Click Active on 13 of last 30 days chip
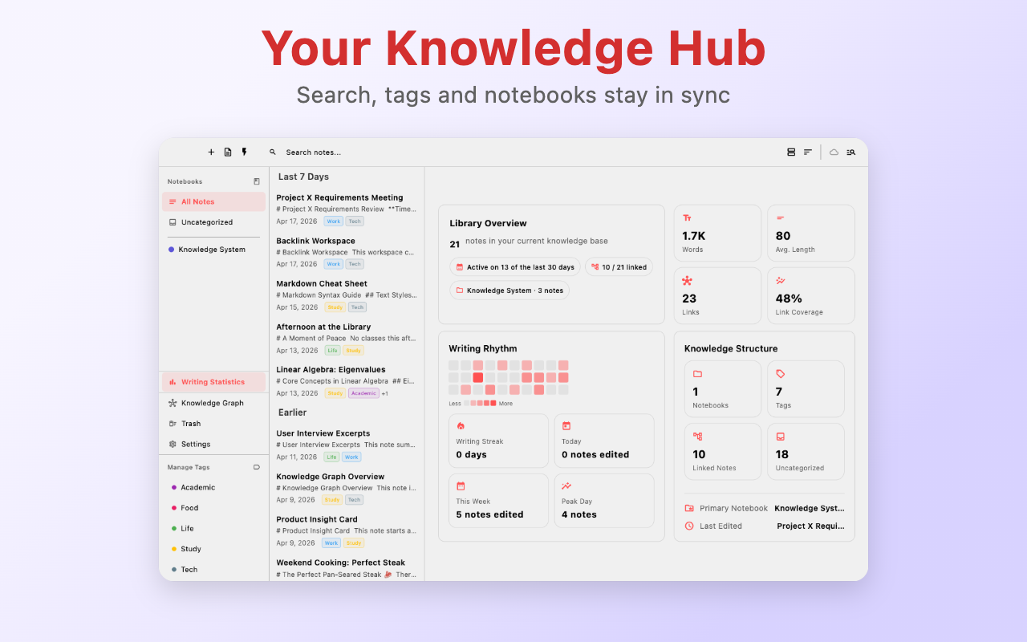The height and width of the screenshot is (642, 1027). coord(515,267)
